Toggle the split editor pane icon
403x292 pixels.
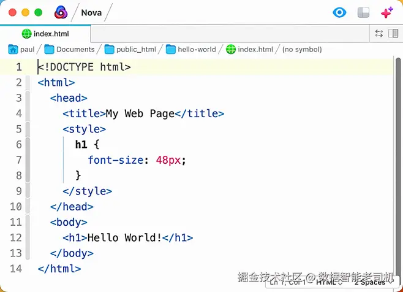(393, 34)
